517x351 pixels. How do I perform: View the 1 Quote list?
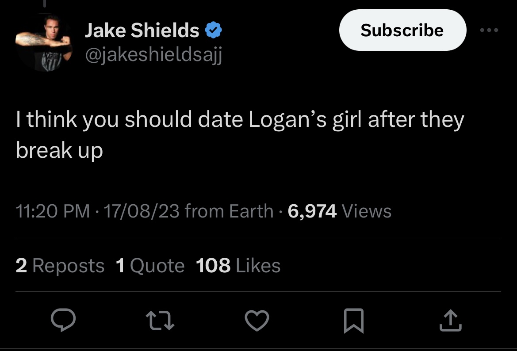[150, 266]
